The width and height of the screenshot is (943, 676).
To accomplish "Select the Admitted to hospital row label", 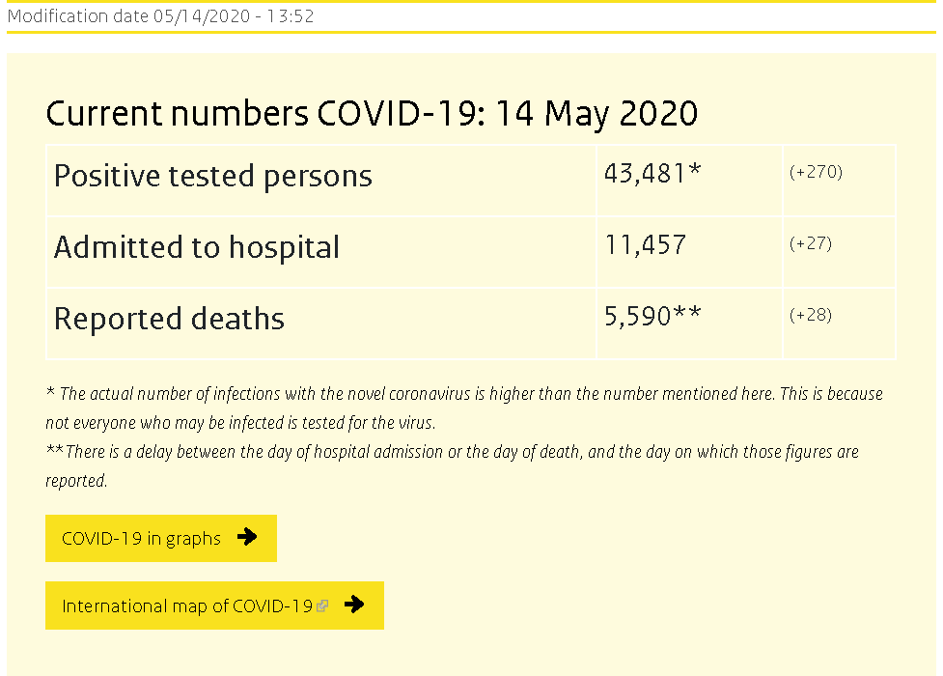I will 197,248.
